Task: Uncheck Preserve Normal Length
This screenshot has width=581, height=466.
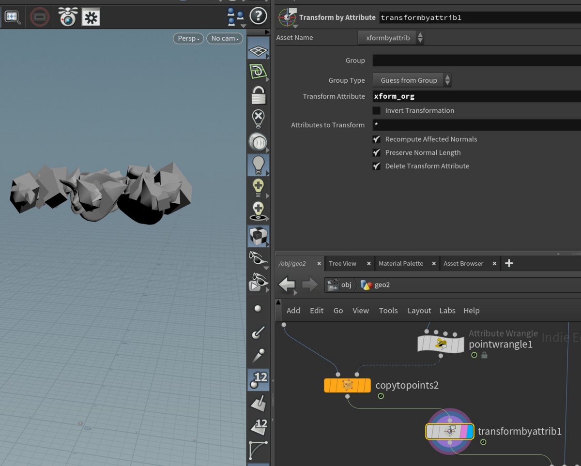Action: 377,152
